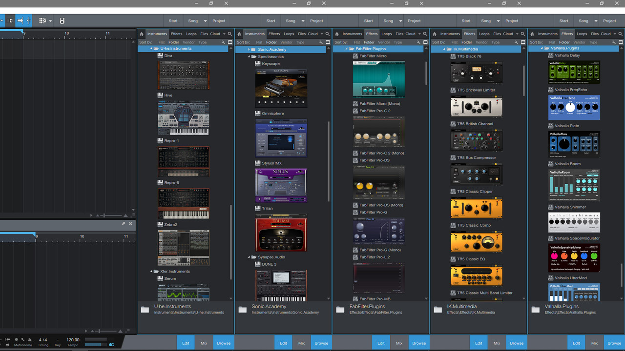The image size is (625, 351).
Task: Click the Keyscape instrument keyboard icon
Action: [258, 64]
